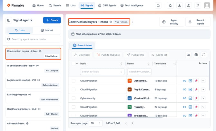
Task: Expand the Tesselby row chevron
Action: click(203, 107)
